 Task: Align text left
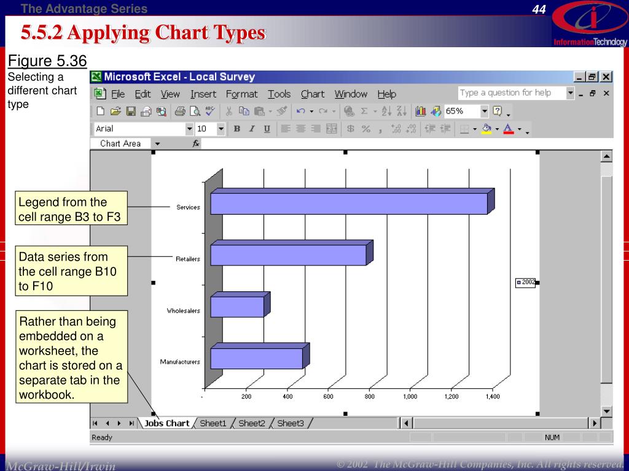[x=285, y=129]
